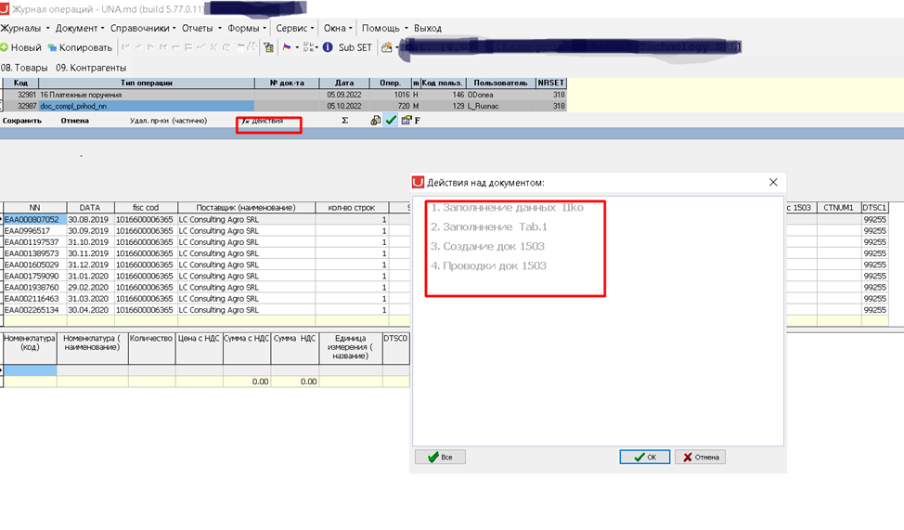904x530 pixels.
Task: Open the flag icon dropdown arrow
Action: 297,47
